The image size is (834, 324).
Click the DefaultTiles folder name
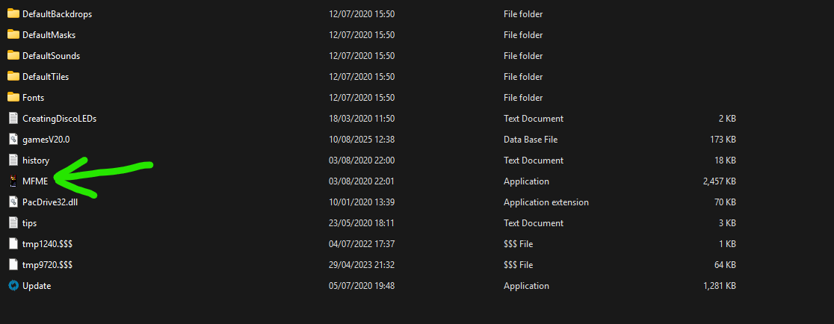pyautogui.click(x=46, y=77)
